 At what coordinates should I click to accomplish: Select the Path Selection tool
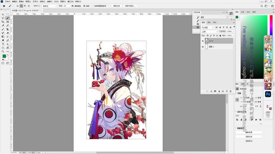click(x=8, y=44)
